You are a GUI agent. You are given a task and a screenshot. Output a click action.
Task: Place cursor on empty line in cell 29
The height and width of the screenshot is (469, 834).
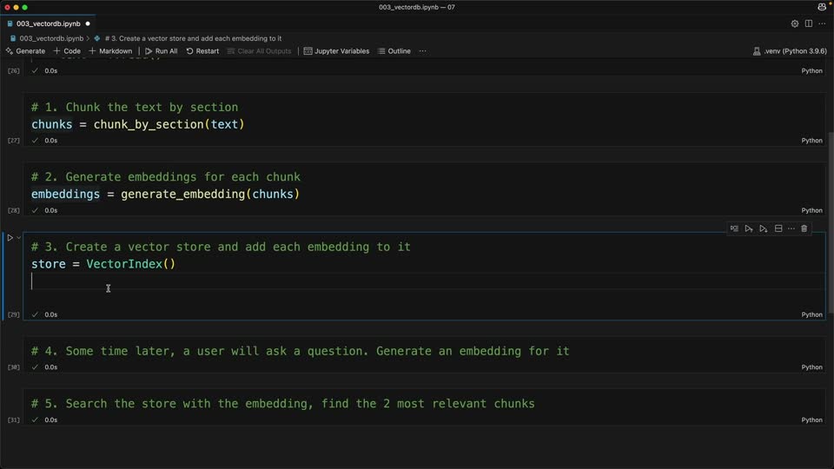coord(426,281)
